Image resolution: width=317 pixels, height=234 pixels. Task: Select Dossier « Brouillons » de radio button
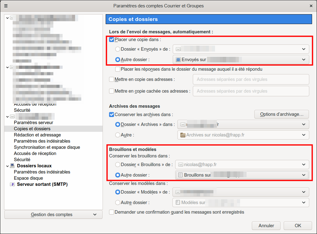pyautogui.click(x=118, y=165)
